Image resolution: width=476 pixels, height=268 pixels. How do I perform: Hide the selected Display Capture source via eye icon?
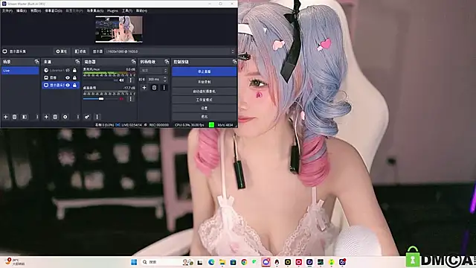(68, 86)
